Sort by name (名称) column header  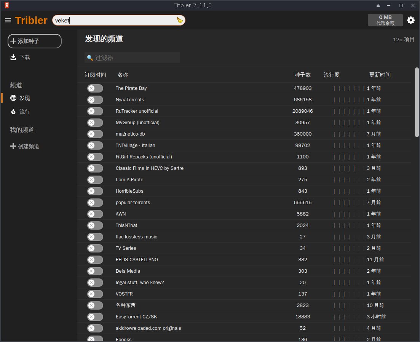[x=123, y=75]
